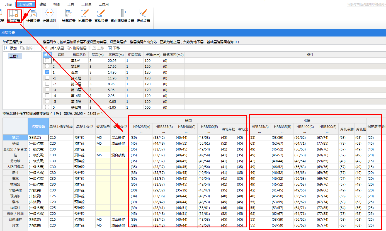Select the 构造柱 row header
Viewport: 386px width, 231px height.
click(x=15, y=208)
